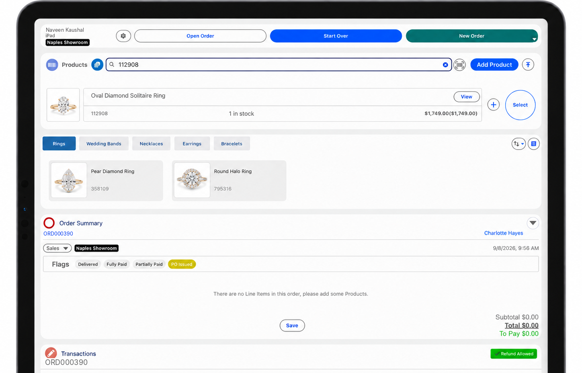Select the Pear Diamond Ring card

(x=106, y=180)
